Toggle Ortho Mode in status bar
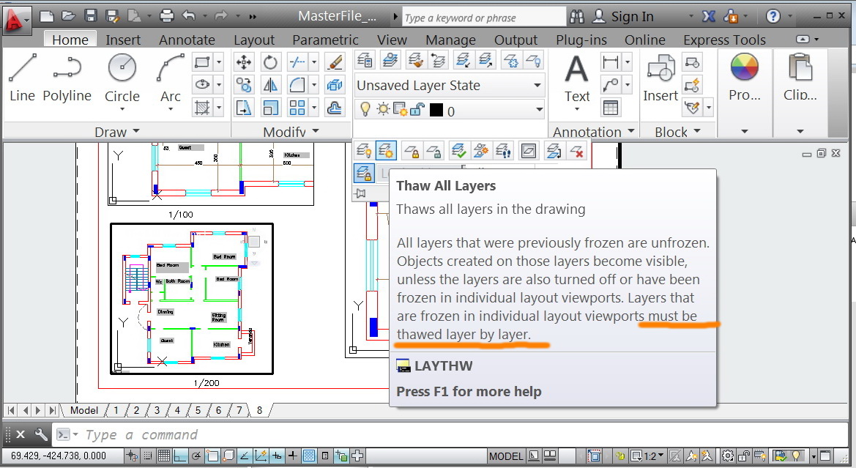The image size is (856, 468). (x=181, y=456)
